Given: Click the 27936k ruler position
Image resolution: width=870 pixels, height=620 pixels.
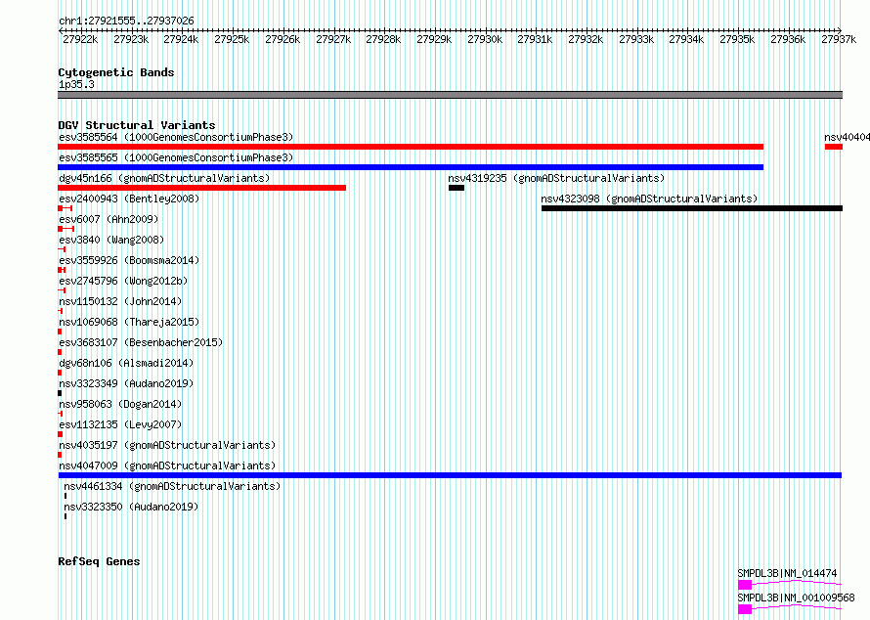Looking at the screenshot, I should pos(787,39).
